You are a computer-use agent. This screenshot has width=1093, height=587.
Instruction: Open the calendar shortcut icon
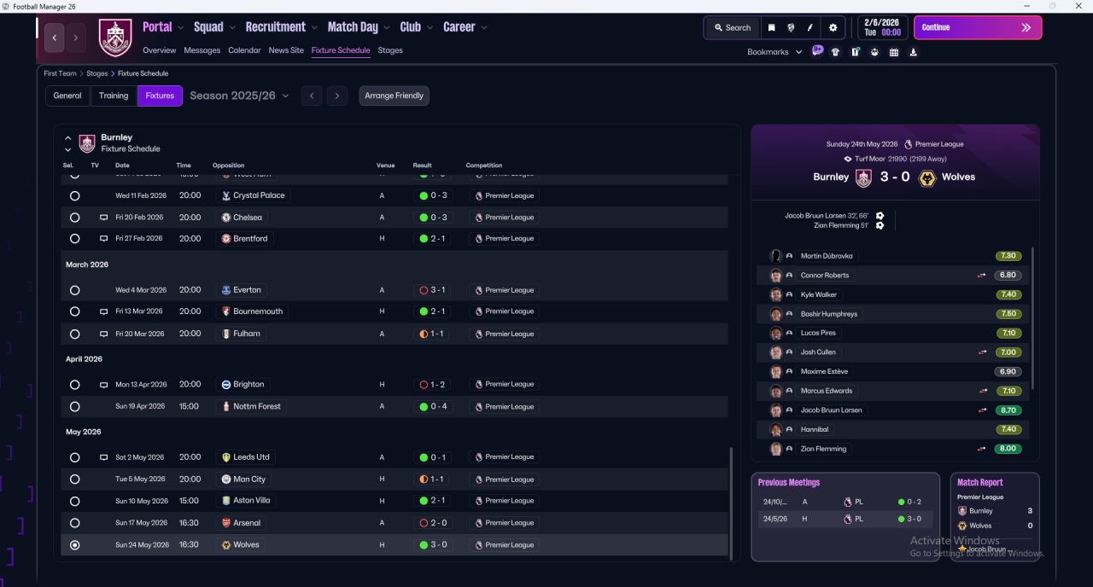pos(894,52)
